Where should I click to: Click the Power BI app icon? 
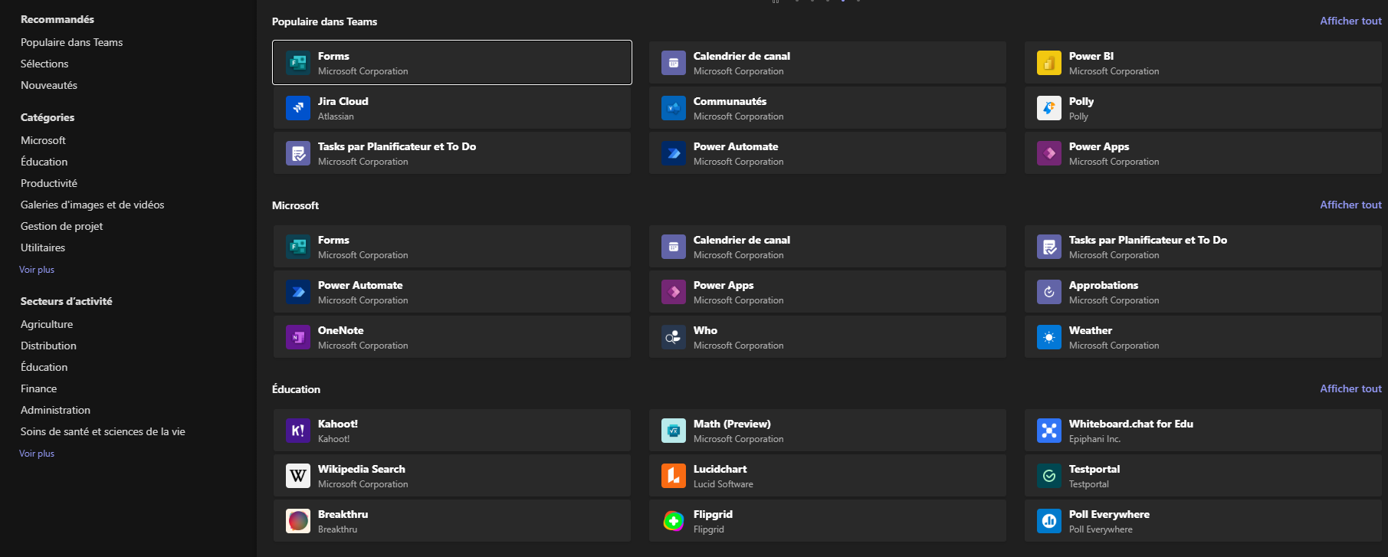[1049, 63]
